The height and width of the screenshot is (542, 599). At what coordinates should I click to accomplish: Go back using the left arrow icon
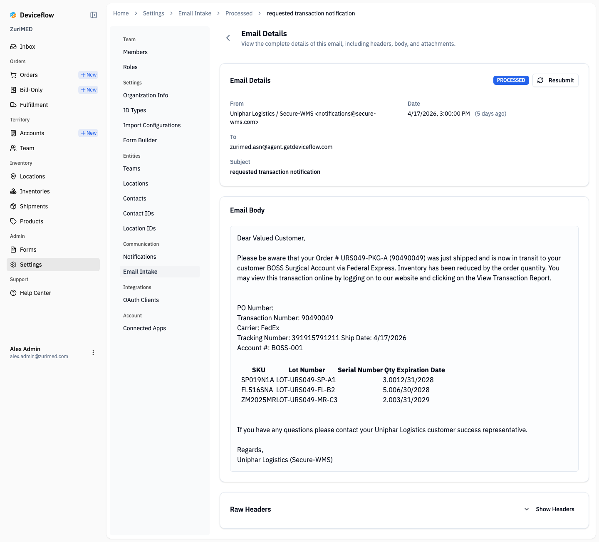point(228,38)
